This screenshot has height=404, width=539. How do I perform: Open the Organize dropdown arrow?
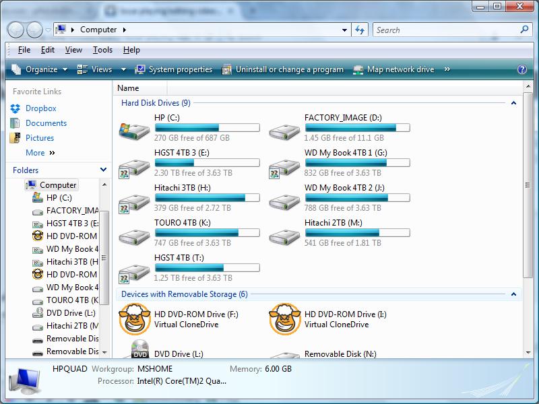click(65, 70)
